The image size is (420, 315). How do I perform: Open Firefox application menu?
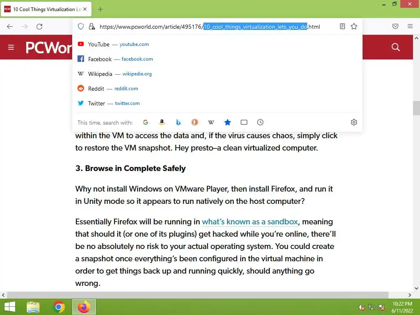click(410, 26)
